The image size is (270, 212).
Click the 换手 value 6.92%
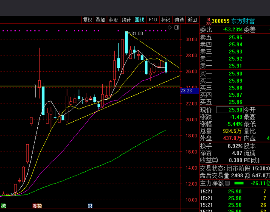(x=235, y=146)
